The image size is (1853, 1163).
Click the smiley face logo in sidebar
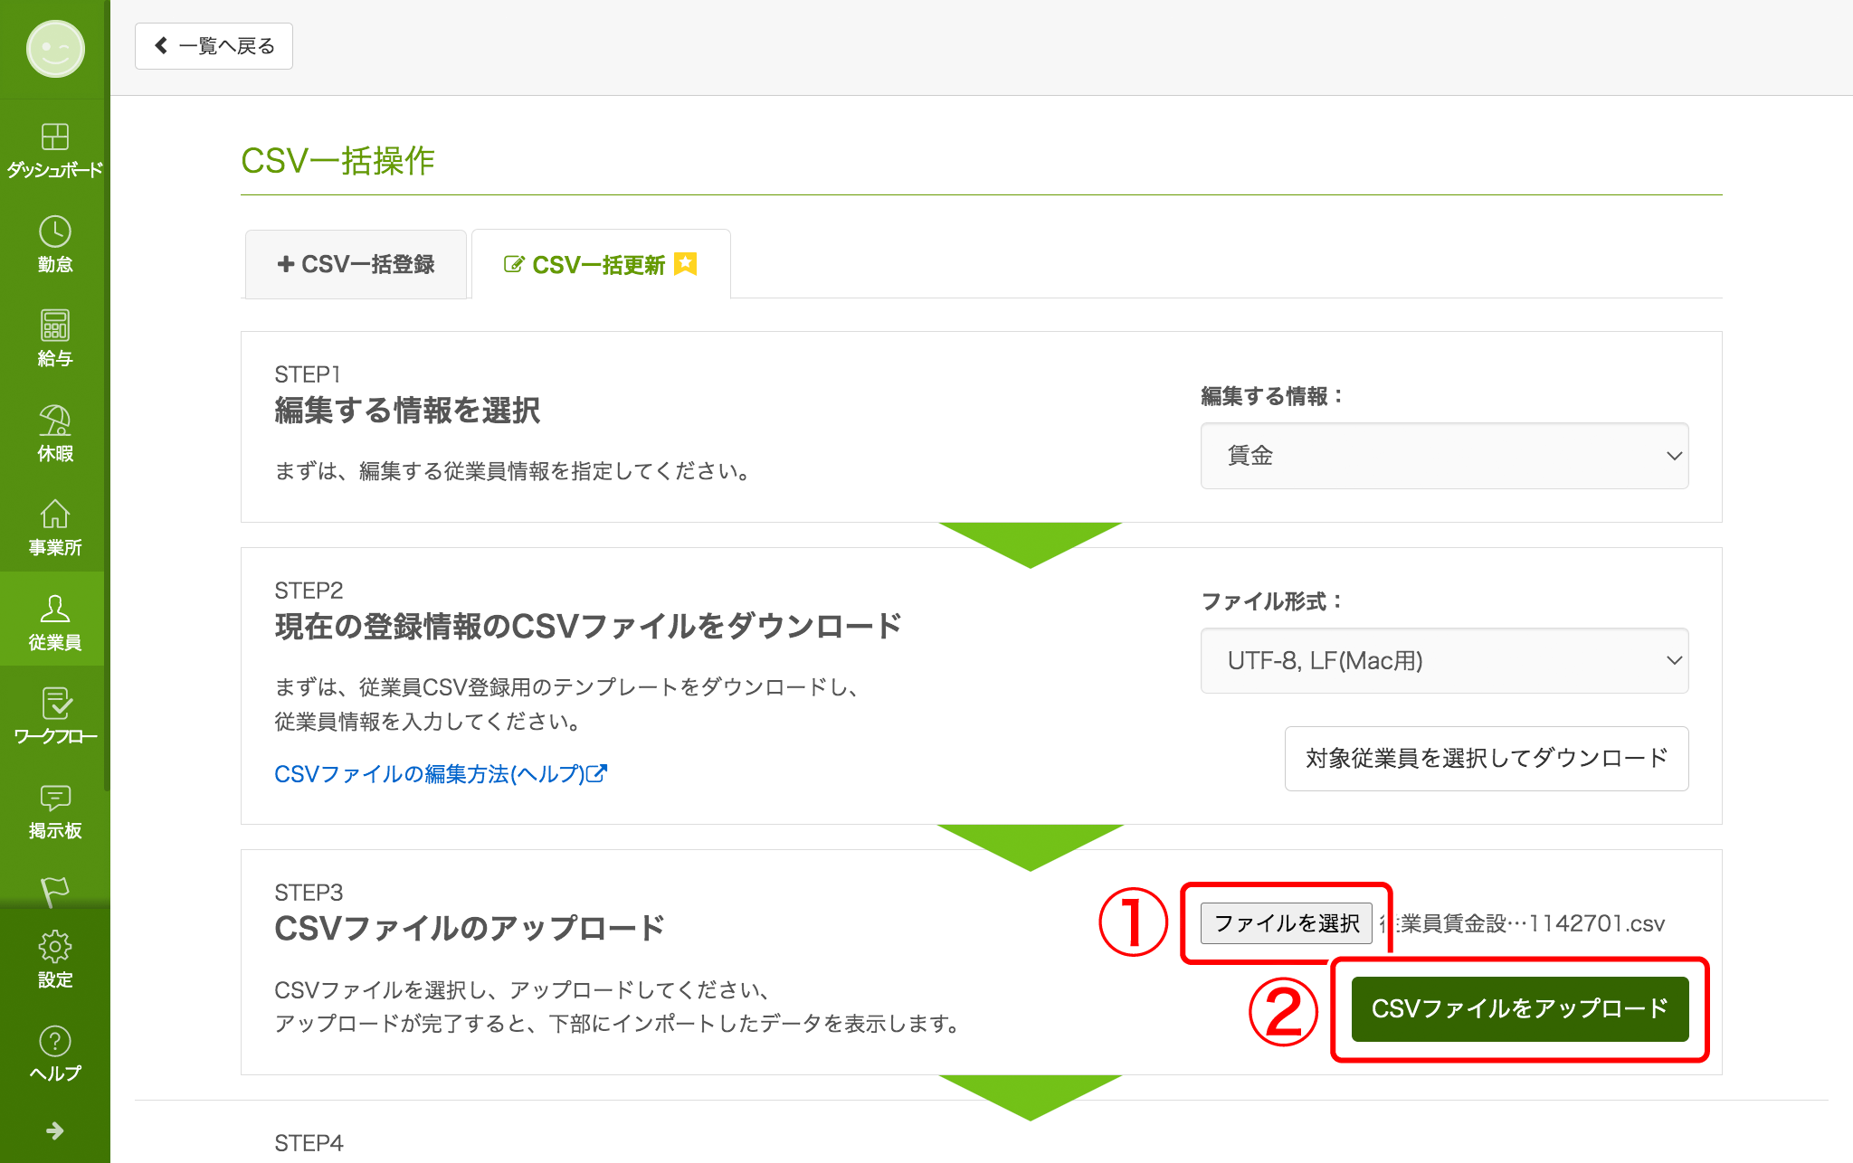55,49
